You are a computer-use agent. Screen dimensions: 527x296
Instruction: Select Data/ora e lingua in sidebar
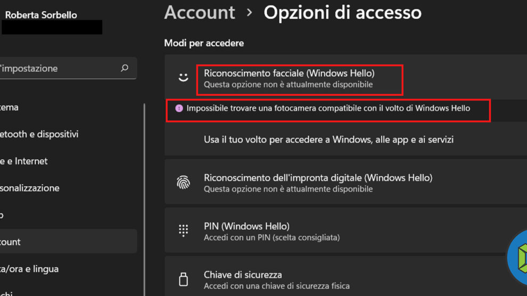29,269
